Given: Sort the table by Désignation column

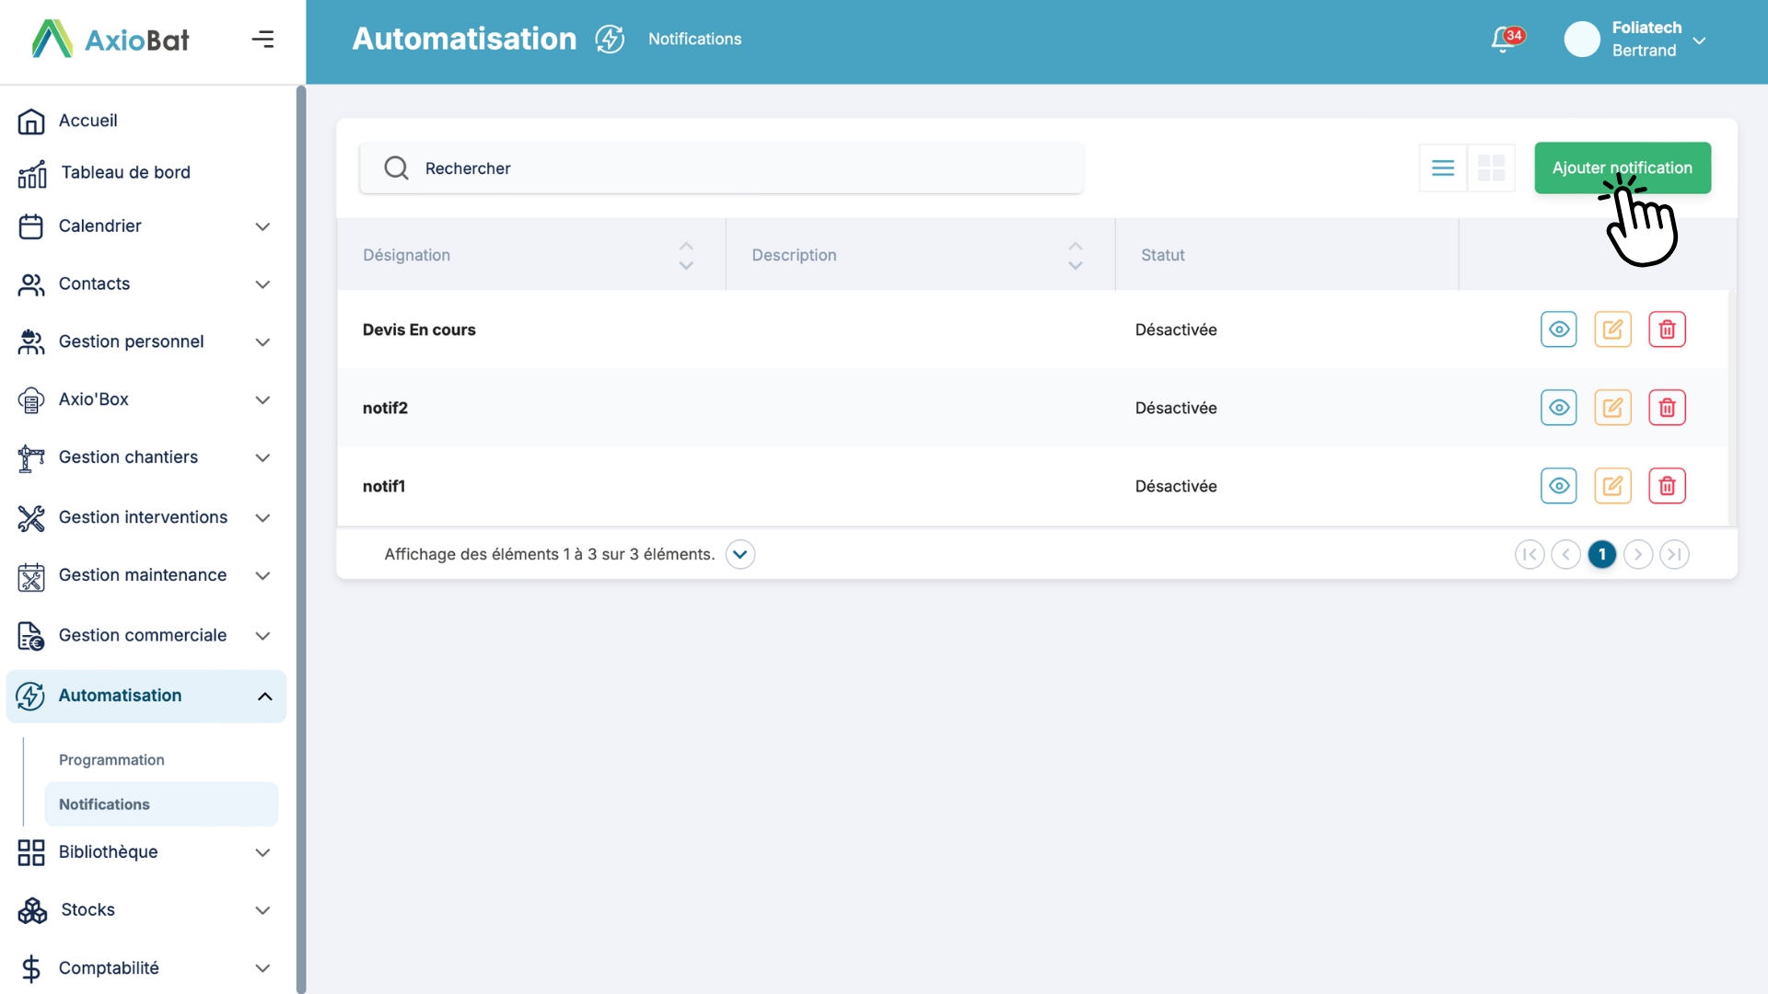Looking at the screenshot, I should tap(685, 256).
